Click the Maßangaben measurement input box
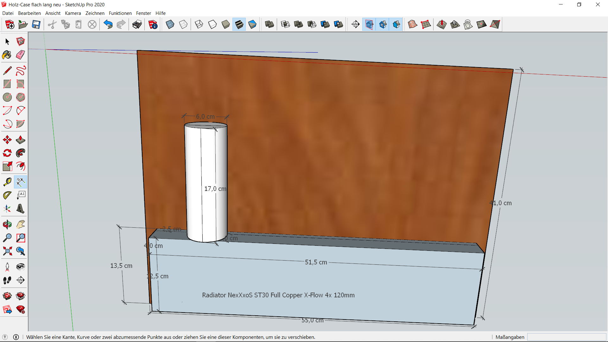The width and height of the screenshot is (608, 342). coord(566,337)
